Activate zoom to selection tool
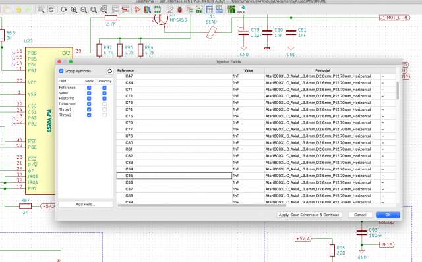422x262 pixels. click(x=104, y=10)
